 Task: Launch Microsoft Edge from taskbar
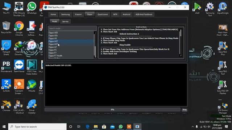click(x=87, y=127)
